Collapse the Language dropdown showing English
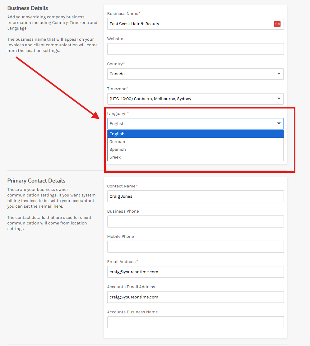 (x=196, y=124)
